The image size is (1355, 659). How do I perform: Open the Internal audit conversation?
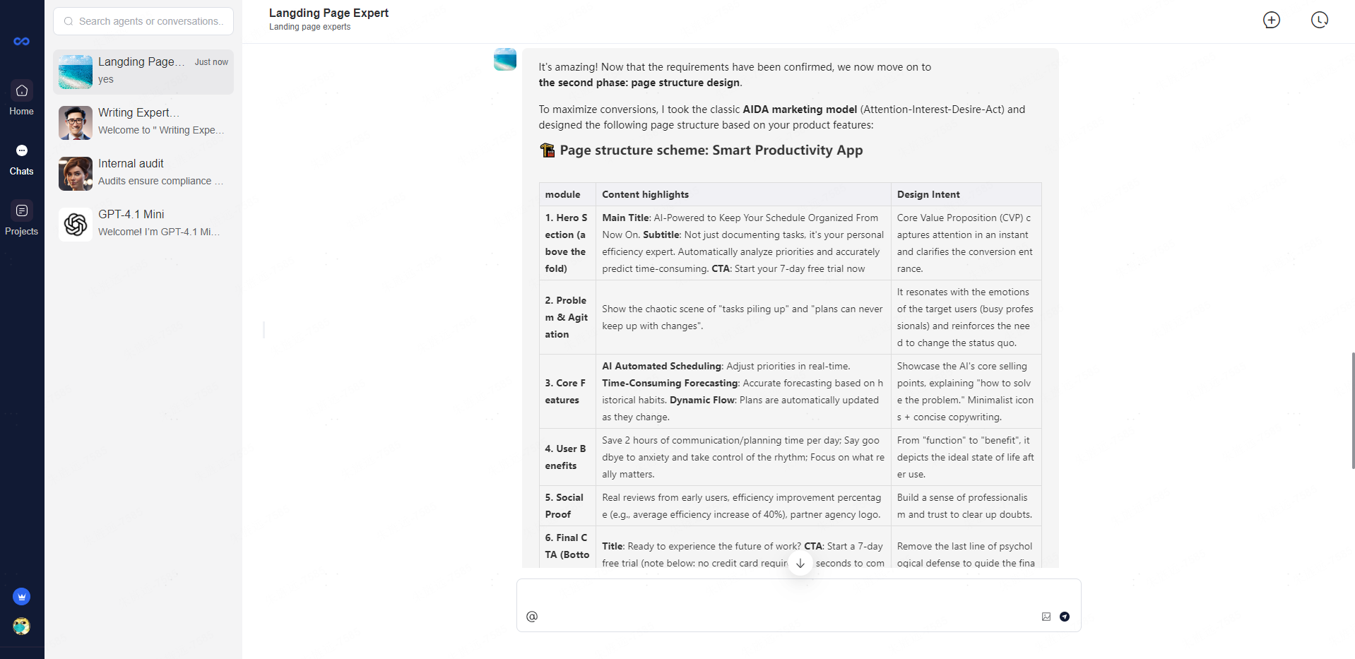(143, 173)
